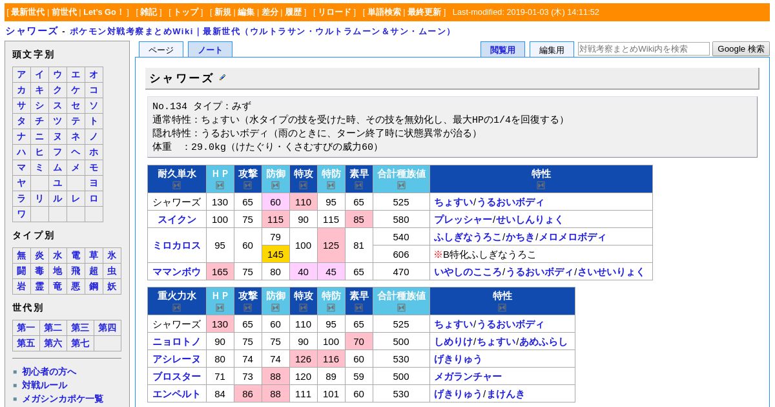Sort first table by 特攻 column icon
The width and height of the screenshot is (775, 407).
point(304,185)
